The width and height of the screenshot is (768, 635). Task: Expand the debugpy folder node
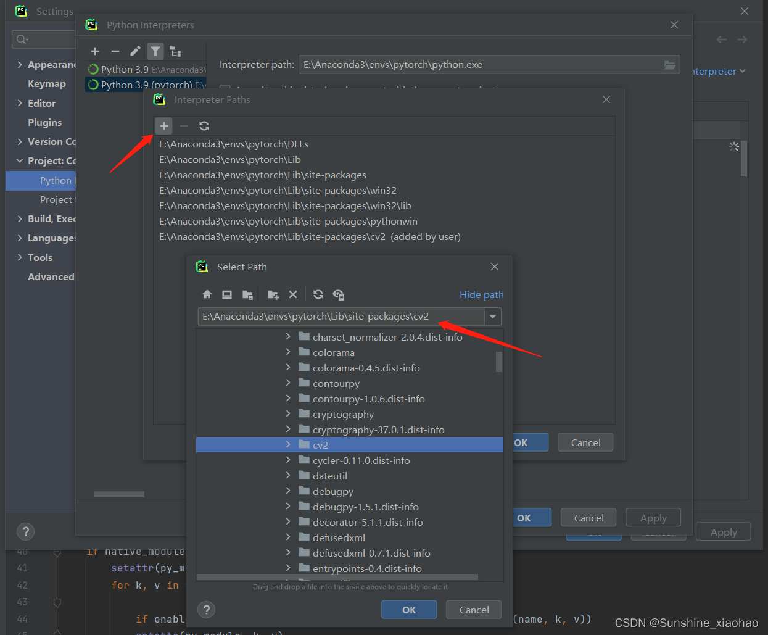click(x=288, y=491)
